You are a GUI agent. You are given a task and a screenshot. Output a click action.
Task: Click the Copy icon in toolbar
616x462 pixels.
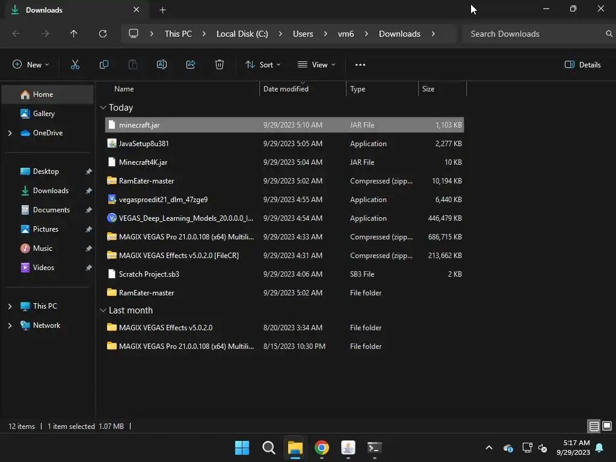click(103, 65)
